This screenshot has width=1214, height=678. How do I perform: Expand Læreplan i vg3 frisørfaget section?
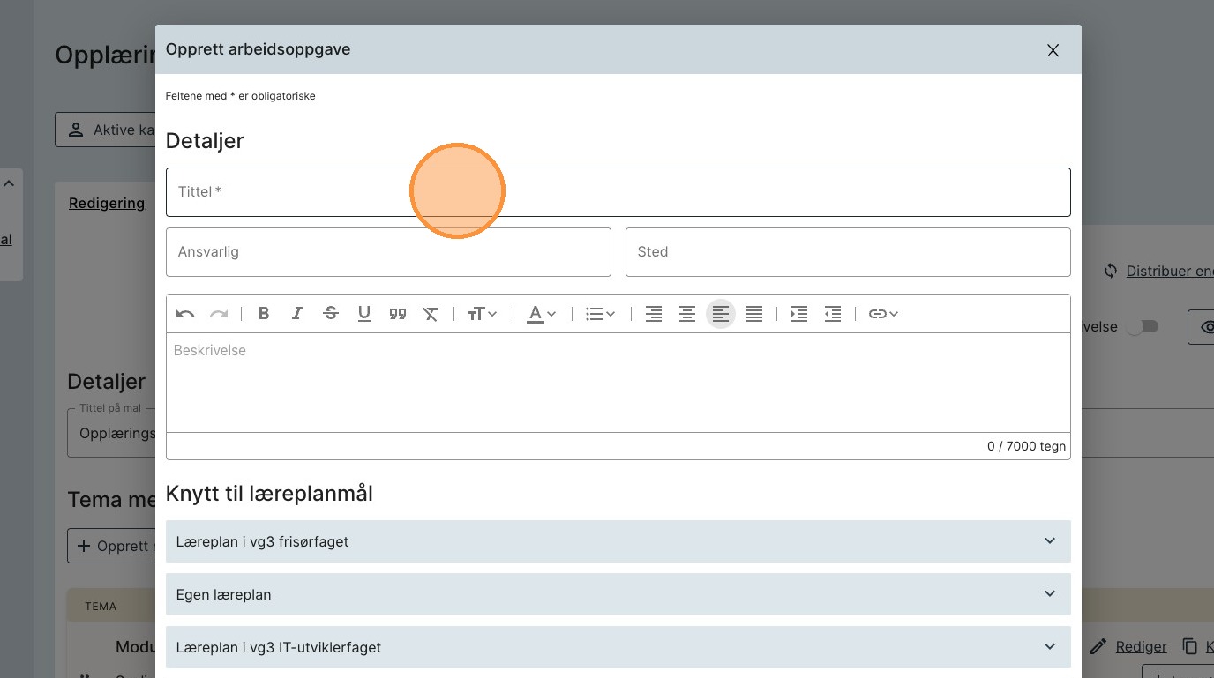coord(618,541)
